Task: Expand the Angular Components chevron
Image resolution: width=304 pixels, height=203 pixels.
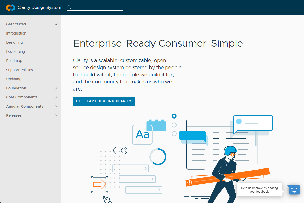Action: click(x=56, y=107)
